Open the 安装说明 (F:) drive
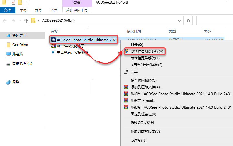Image resolution: width=233 pixels, height=146 pixels. 22,63
